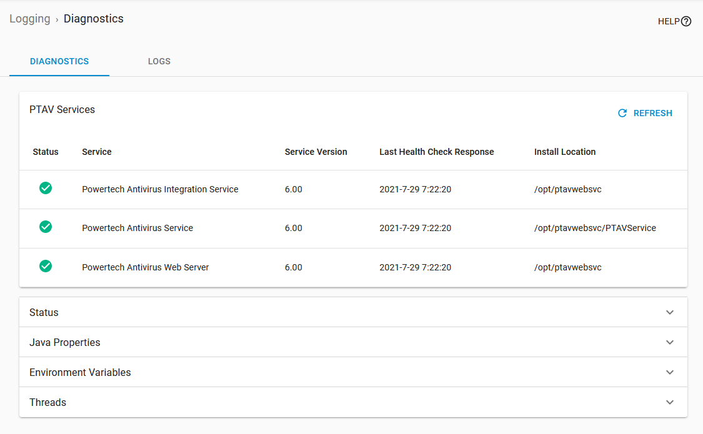Open the Java Properties panel title

coord(64,343)
